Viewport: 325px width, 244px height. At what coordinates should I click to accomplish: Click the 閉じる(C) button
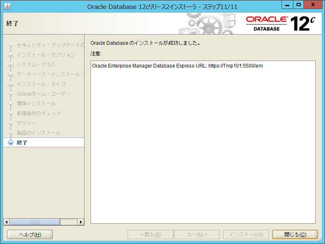tap(295, 235)
